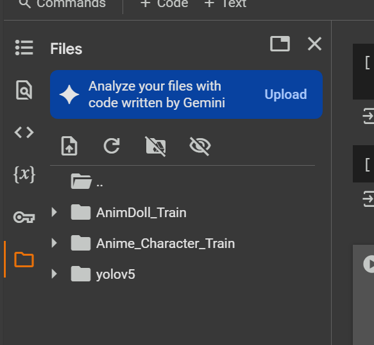Open Files pane in new tab icon

(x=280, y=44)
